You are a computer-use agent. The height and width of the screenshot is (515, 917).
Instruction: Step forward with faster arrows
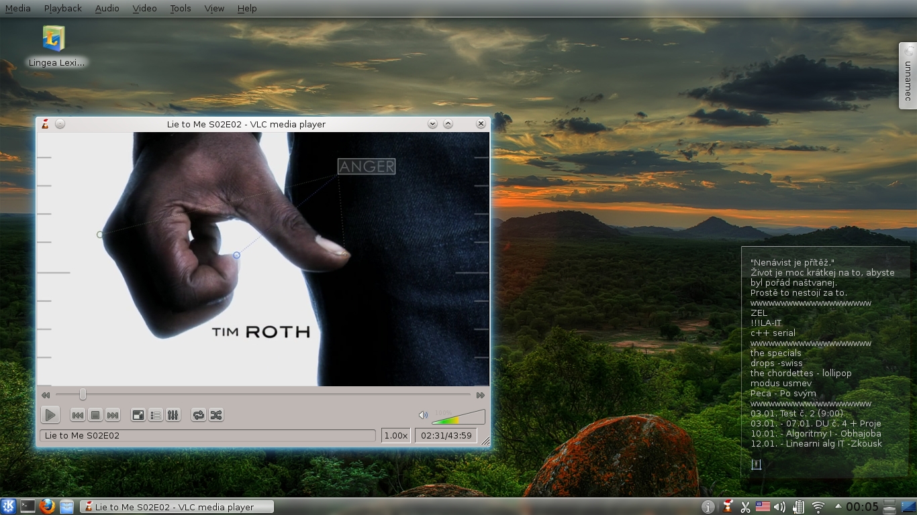[x=481, y=395]
